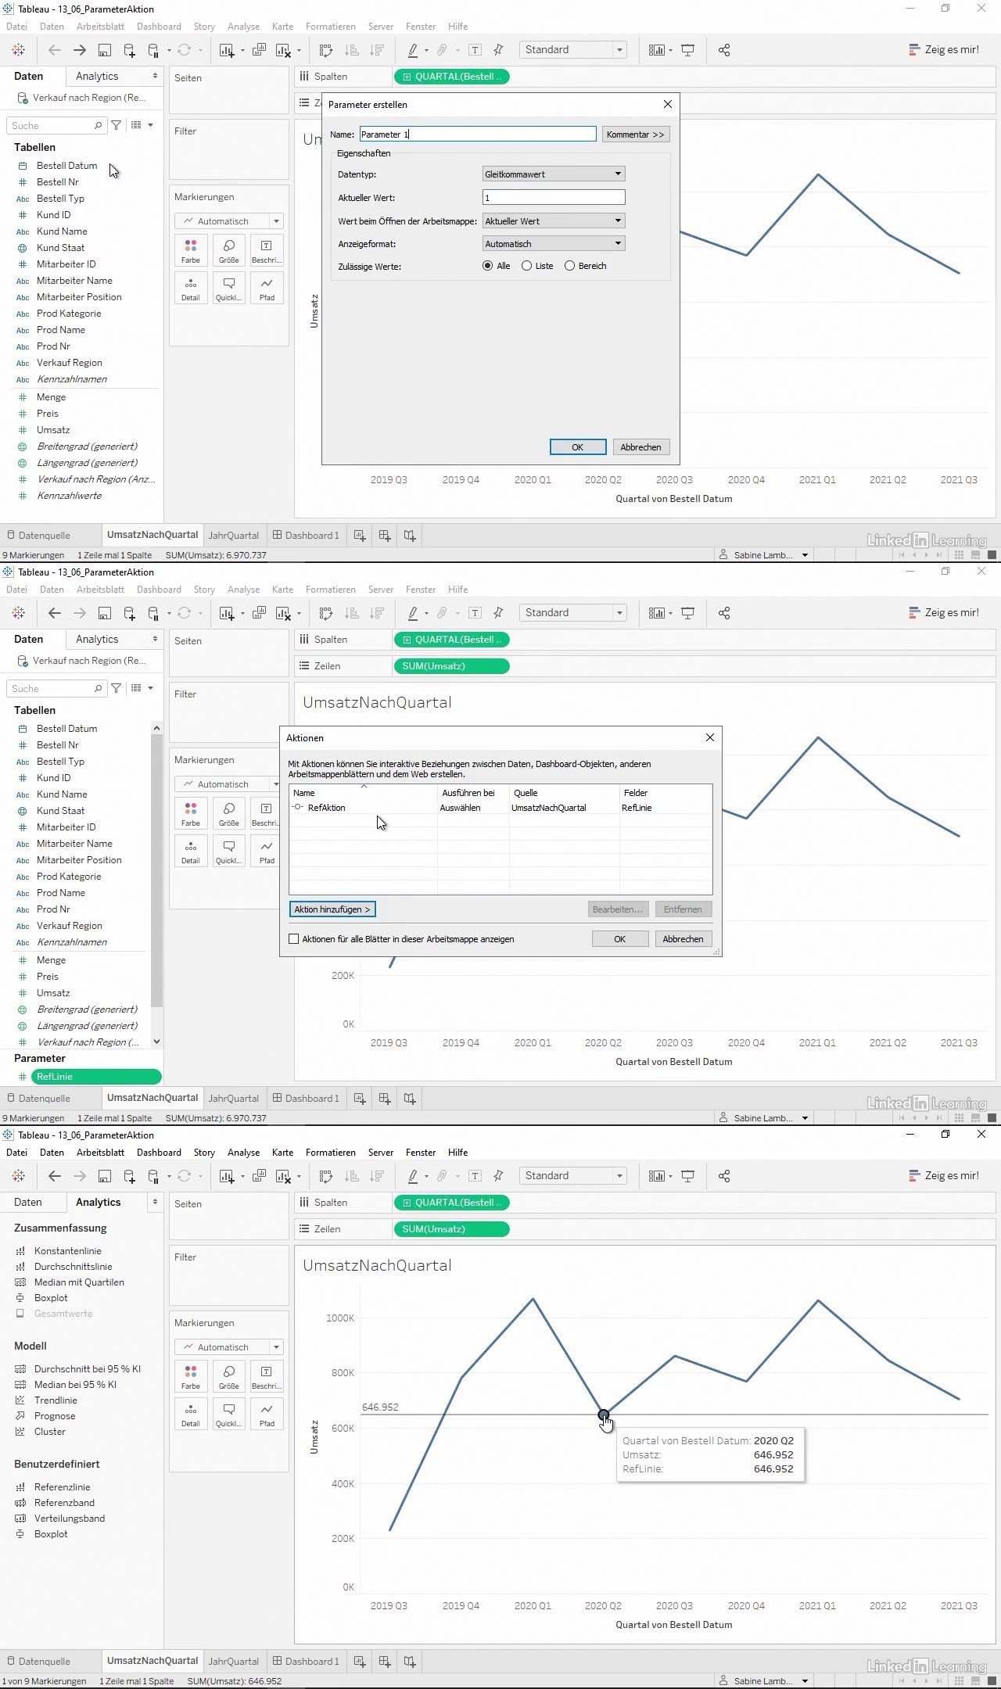The width and height of the screenshot is (1001, 1689).
Task: Choose the Bereich radio button
Action: pos(569,266)
